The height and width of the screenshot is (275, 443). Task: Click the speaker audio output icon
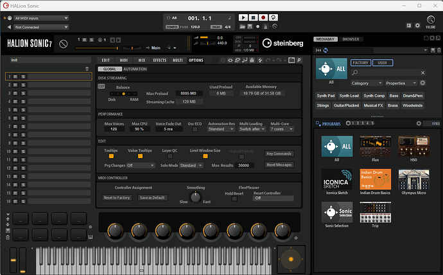pyautogui.click(x=10, y=27)
